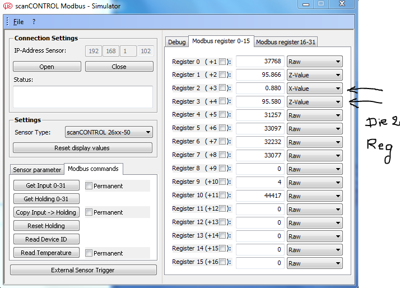This screenshot has height=288, width=400.
Task: Click the Read Device ID button
Action: [46, 239]
